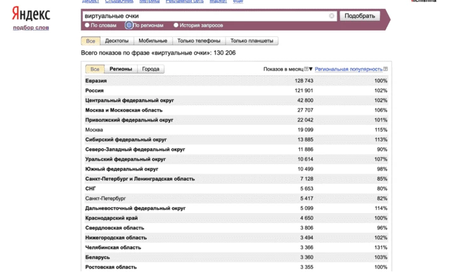Filter table by Регионы
This screenshot has height=272, width=464.
point(121,69)
